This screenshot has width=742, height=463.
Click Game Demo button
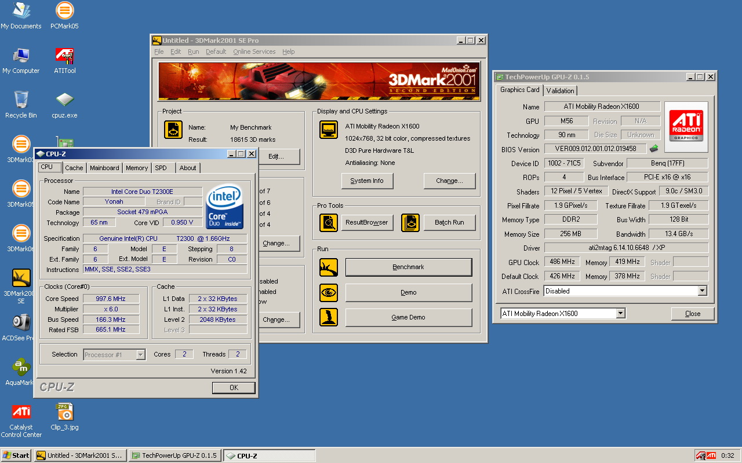pos(409,317)
